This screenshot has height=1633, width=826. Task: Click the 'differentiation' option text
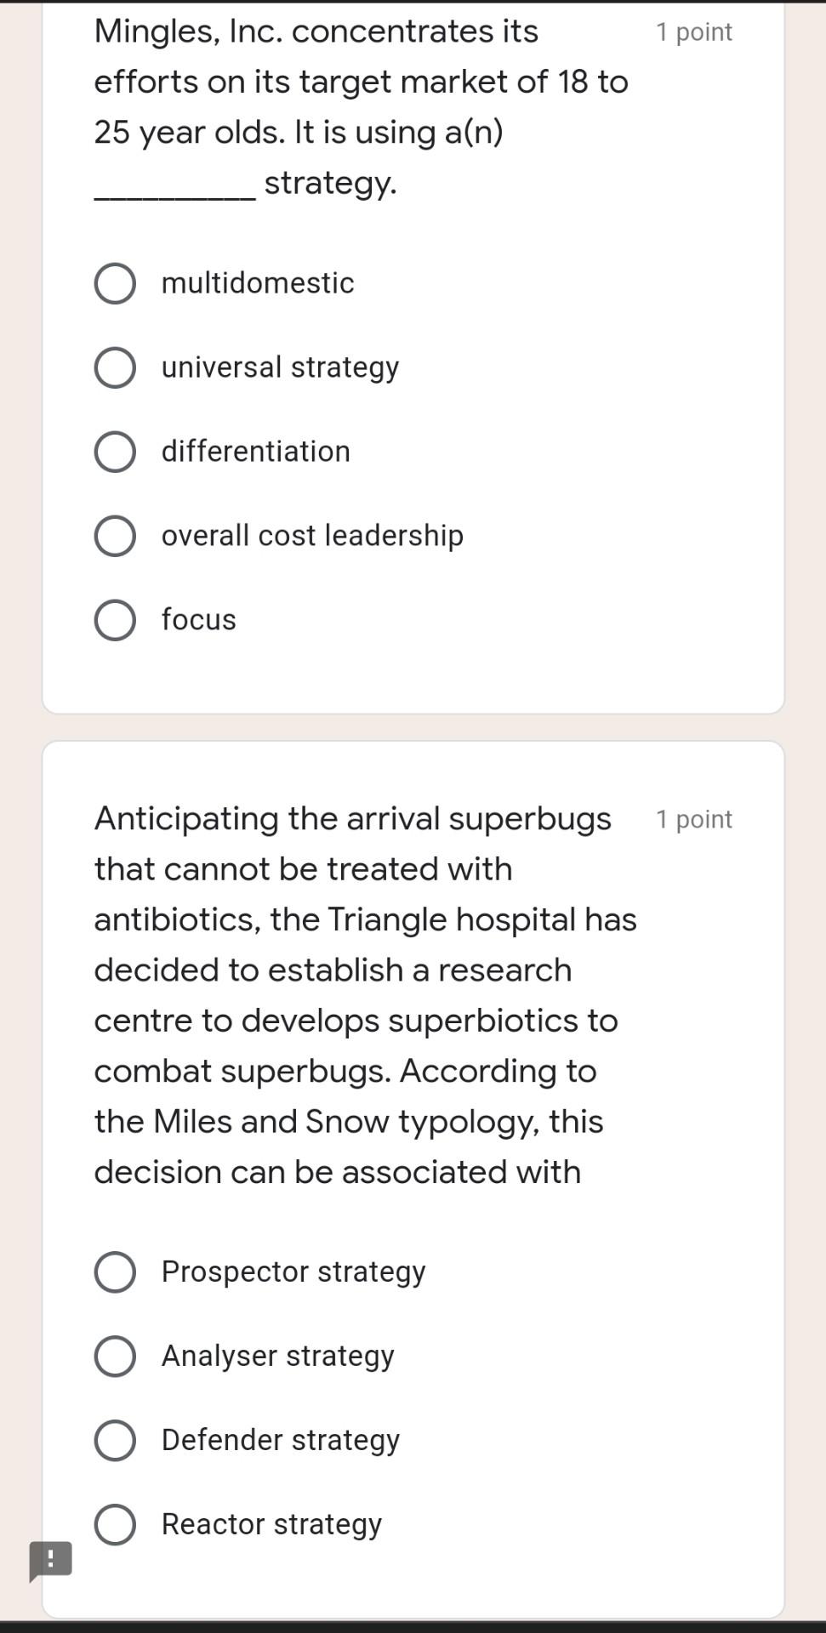(255, 452)
